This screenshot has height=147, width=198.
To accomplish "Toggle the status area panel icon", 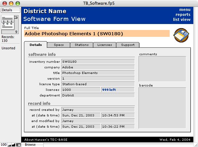I will pyautogui.click(x=18, y=145).
